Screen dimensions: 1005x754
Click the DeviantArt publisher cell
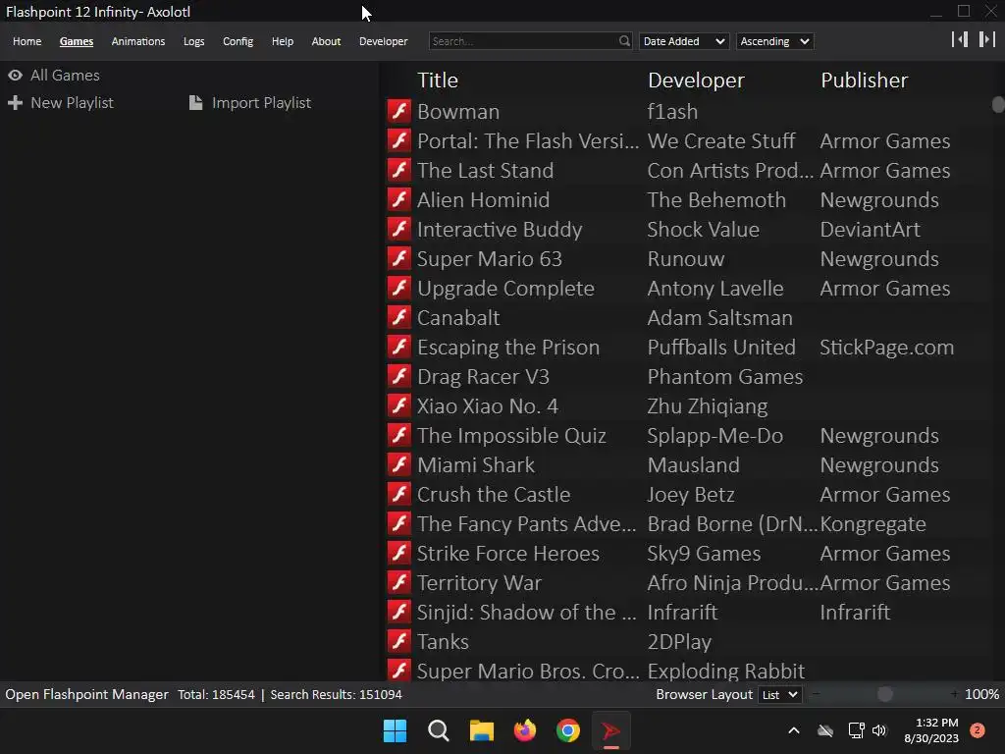(x=870, y=229)
